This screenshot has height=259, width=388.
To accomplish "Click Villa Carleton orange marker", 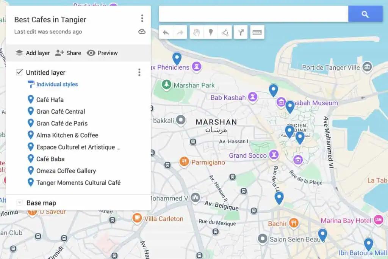I will pos(137,218).
